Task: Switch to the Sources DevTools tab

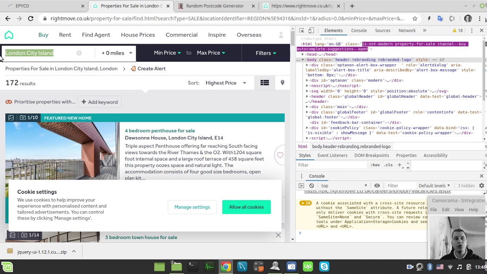Action: click(382, 30)
